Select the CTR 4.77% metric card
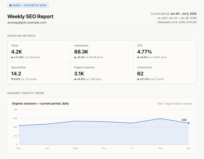204x159 pixels. [x=165, y=51]
